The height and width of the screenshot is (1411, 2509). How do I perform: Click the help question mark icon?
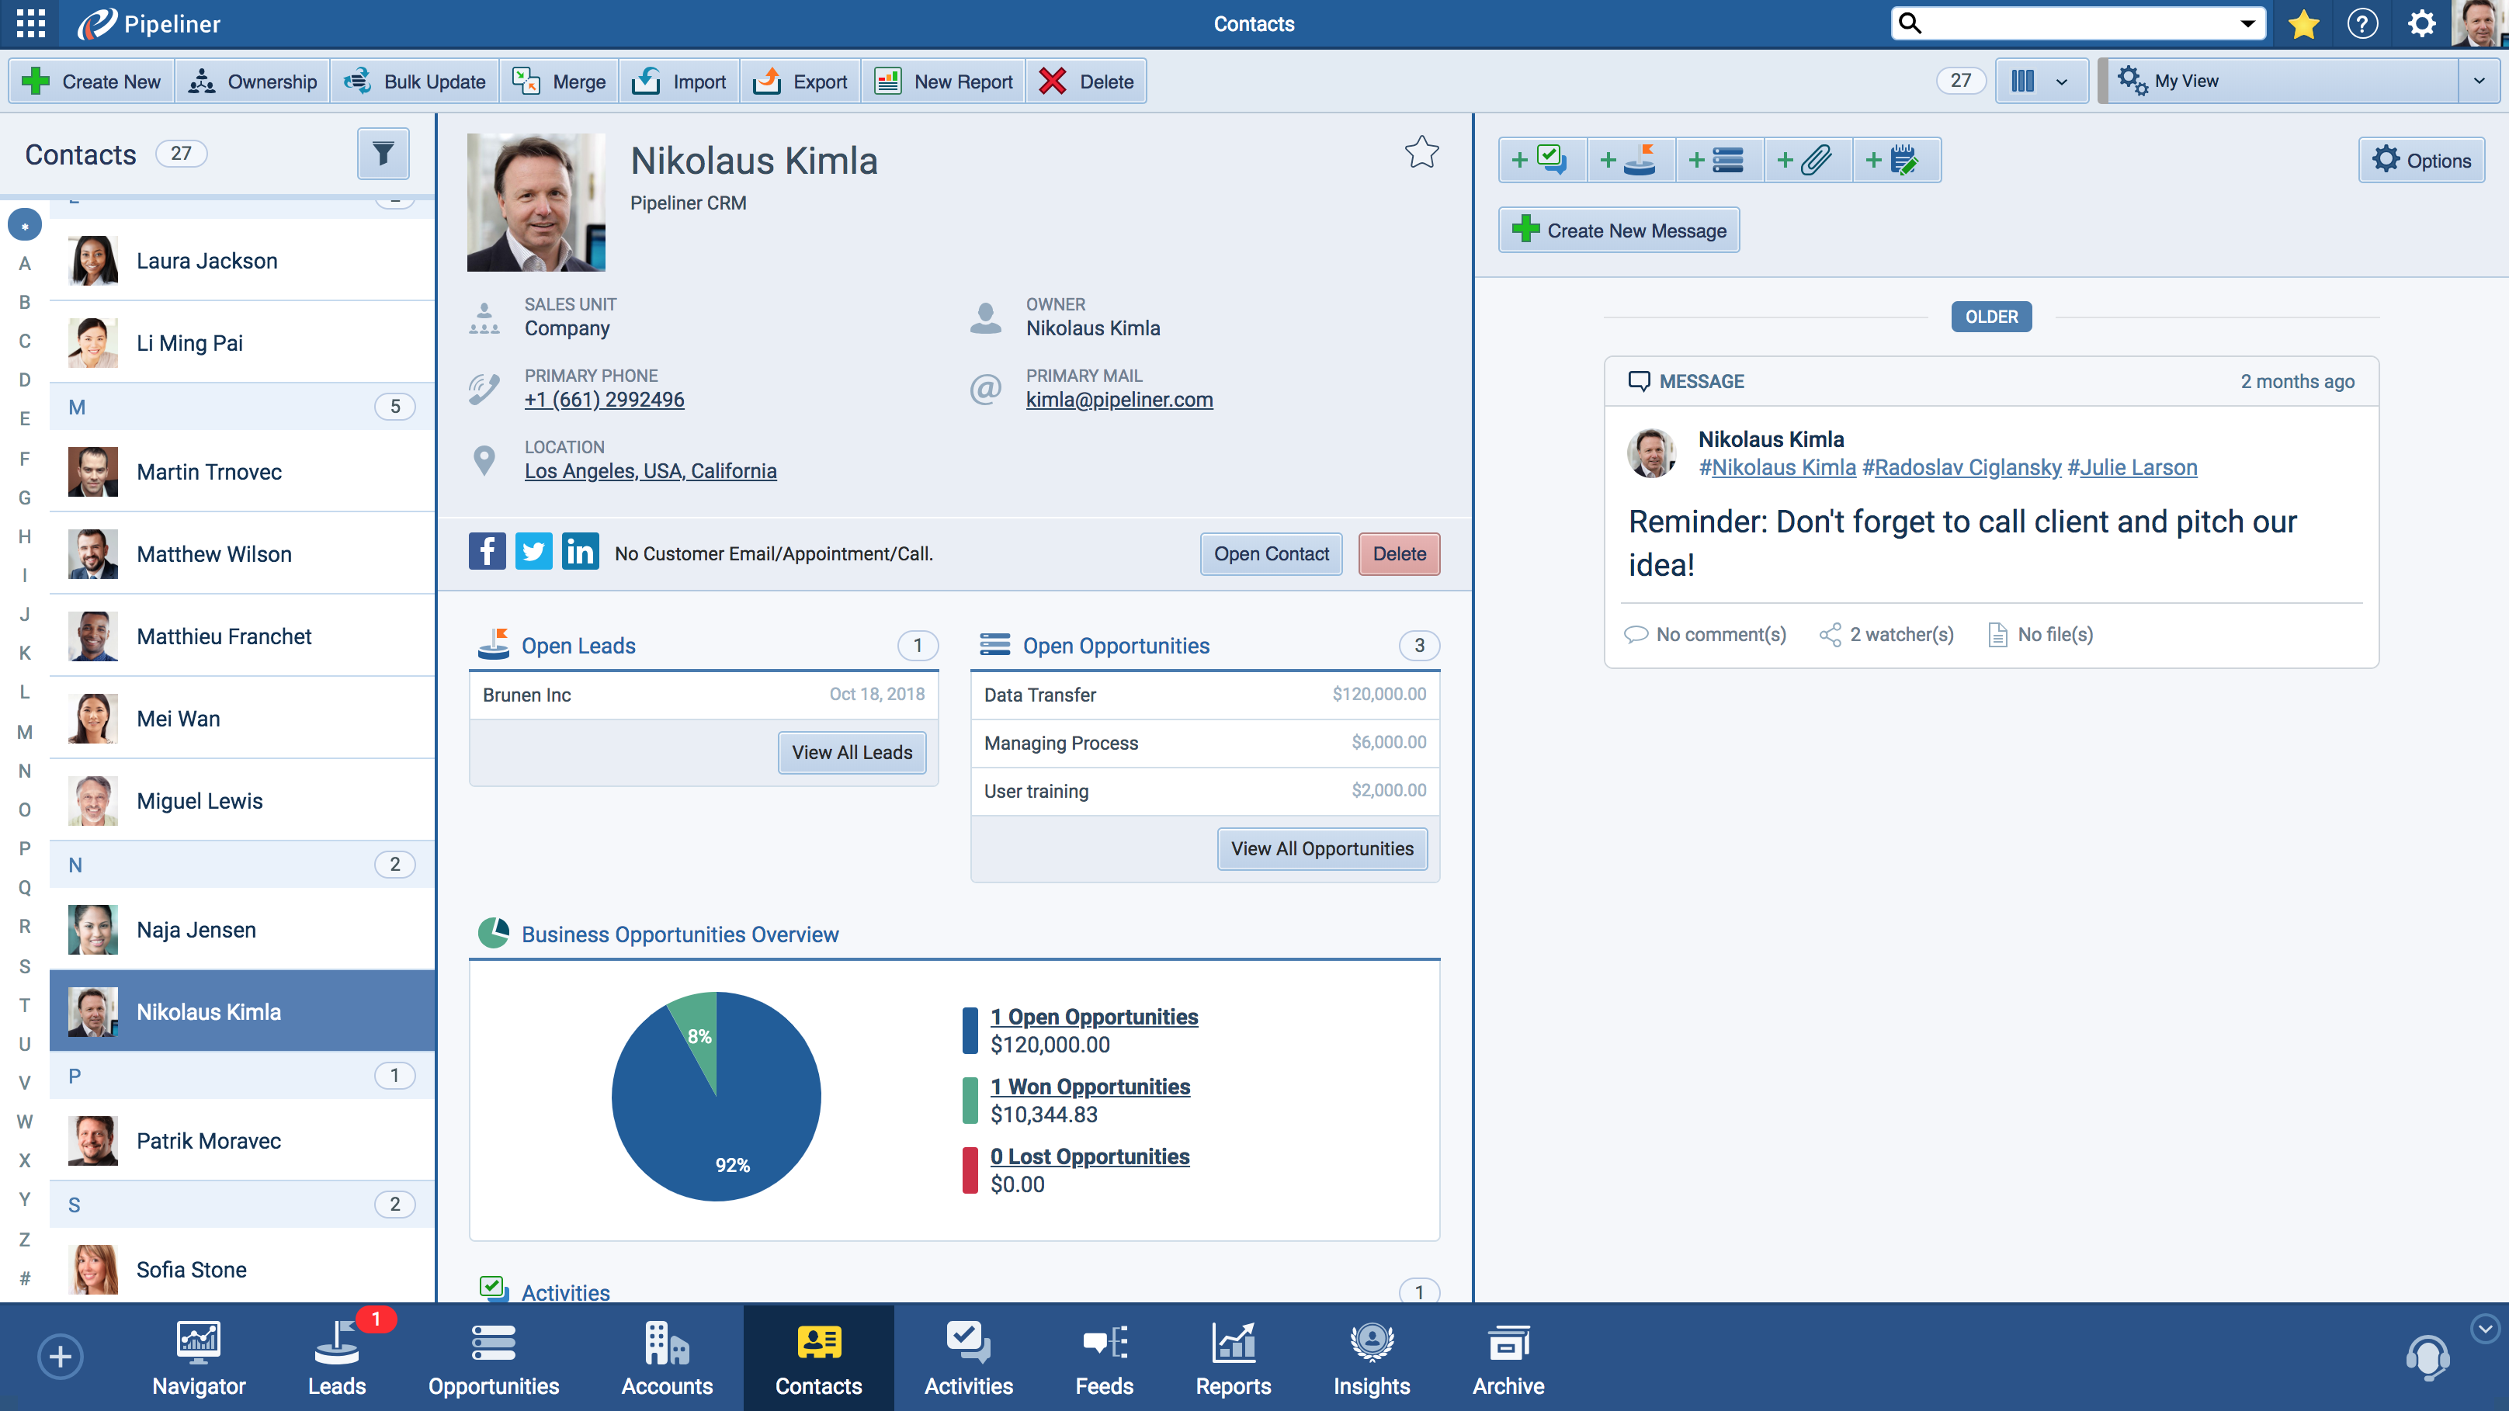click(x=2362, y=23)
